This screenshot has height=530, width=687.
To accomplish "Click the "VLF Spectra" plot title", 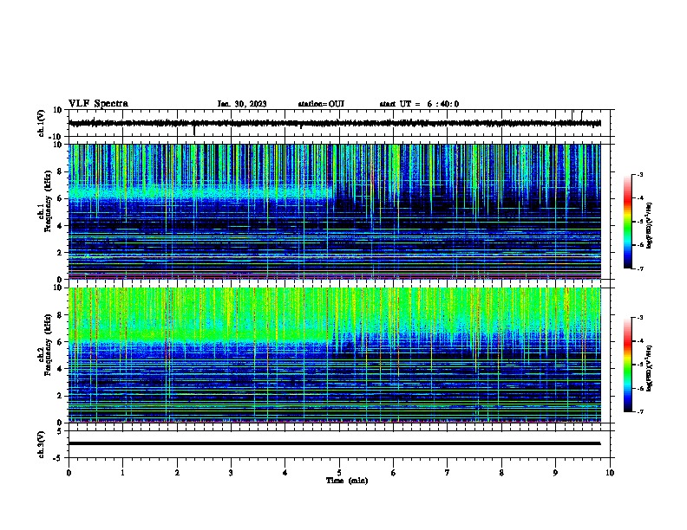I will coord(98,104).
